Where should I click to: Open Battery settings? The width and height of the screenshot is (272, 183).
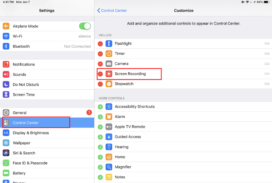(x=47, y=173)
